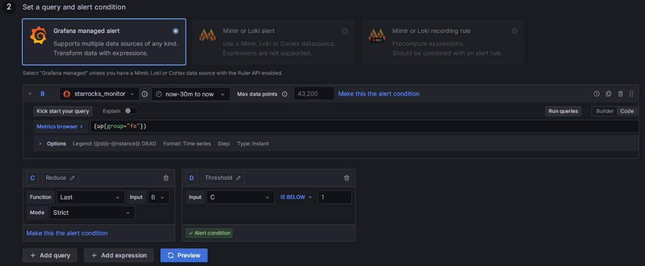Click the drag handle icon for query B
The height and width of the screenshot is (266, 645).
click(631, 94)
